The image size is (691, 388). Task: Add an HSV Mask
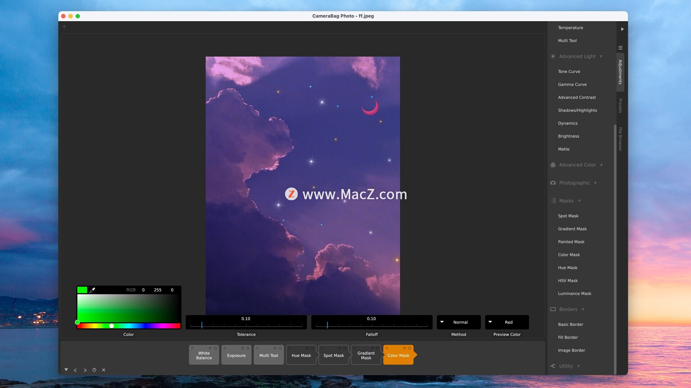[568, 281]
